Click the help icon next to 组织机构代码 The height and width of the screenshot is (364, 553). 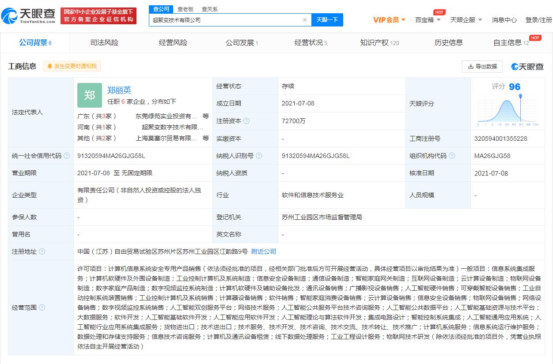pos(452,156)
